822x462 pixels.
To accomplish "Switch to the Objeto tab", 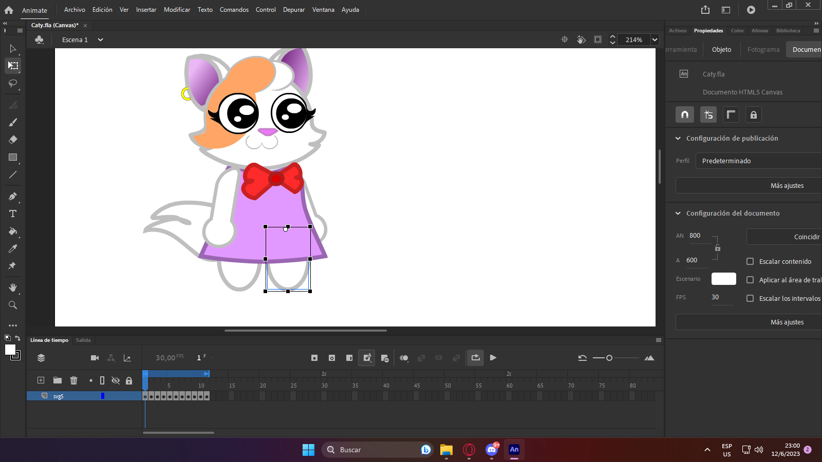I will (721, 50).
